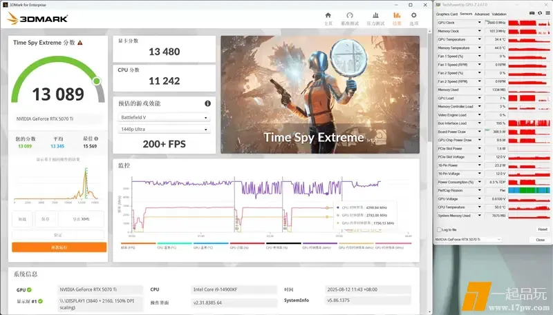The height and width of the screenshot is (315, 553).
Task: Open the stress tests (压力测试) icon
Action: coord(375,15)
